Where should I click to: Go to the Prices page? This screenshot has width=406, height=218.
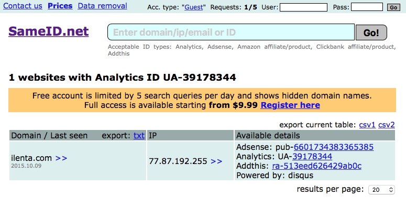60,6
